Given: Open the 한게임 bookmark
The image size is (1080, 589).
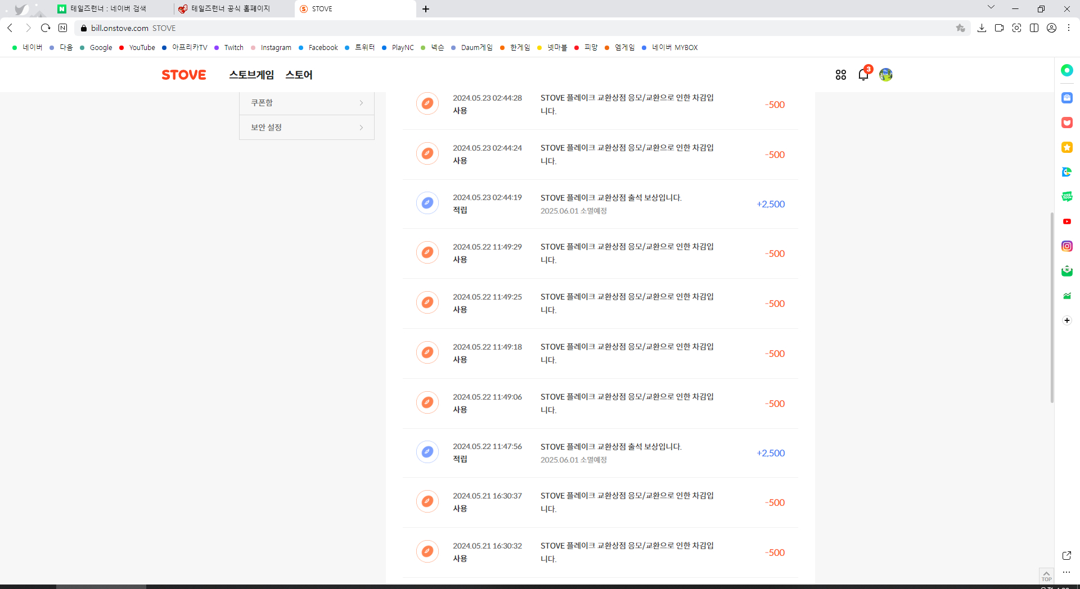Looking at the screenshot, I should coord(515,48).
